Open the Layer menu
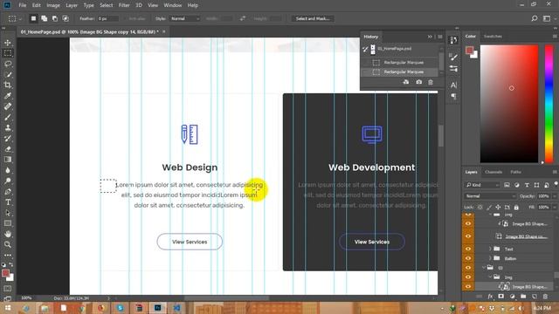This screenshot has height=314, width=559. tap(72, 5)
